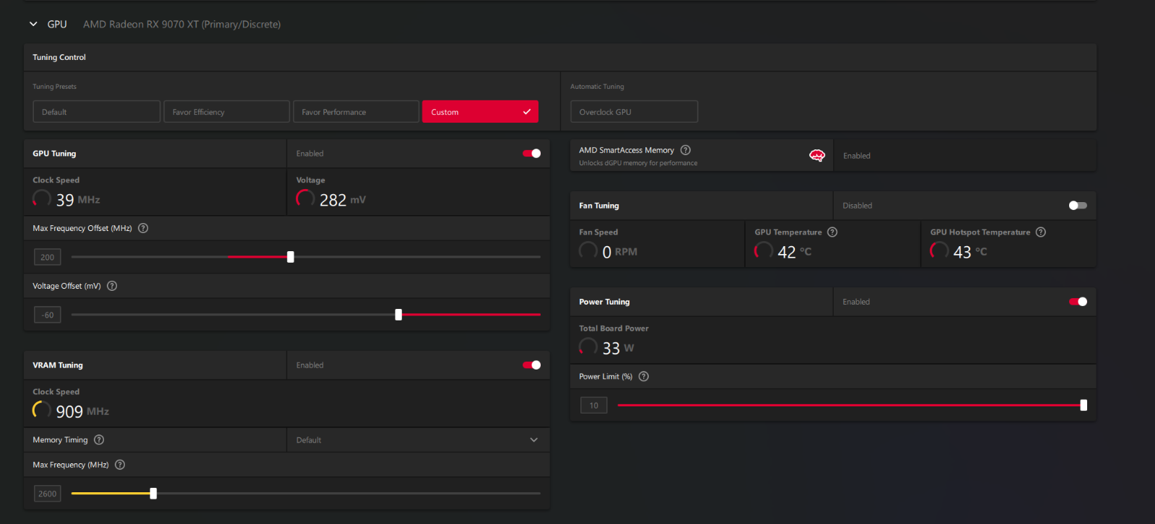Click the Max Frequency Offset slider handle
Viewport: 1155px width, 524px height.
[x=290, y=257]
